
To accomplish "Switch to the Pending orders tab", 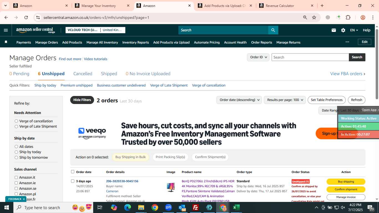I will point(19,74).
